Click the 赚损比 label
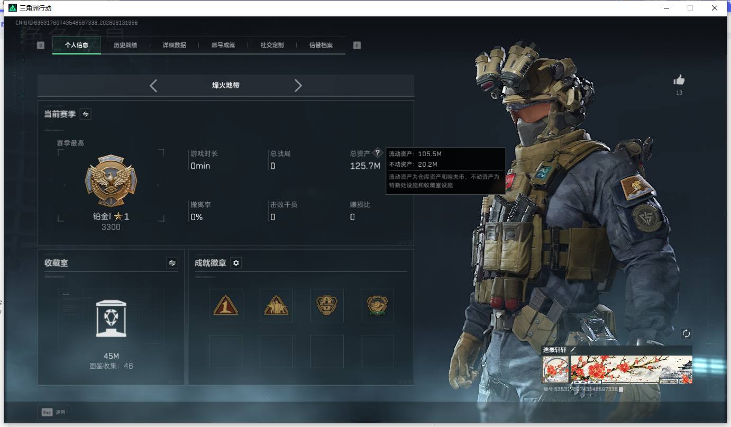 pos(360,204)
